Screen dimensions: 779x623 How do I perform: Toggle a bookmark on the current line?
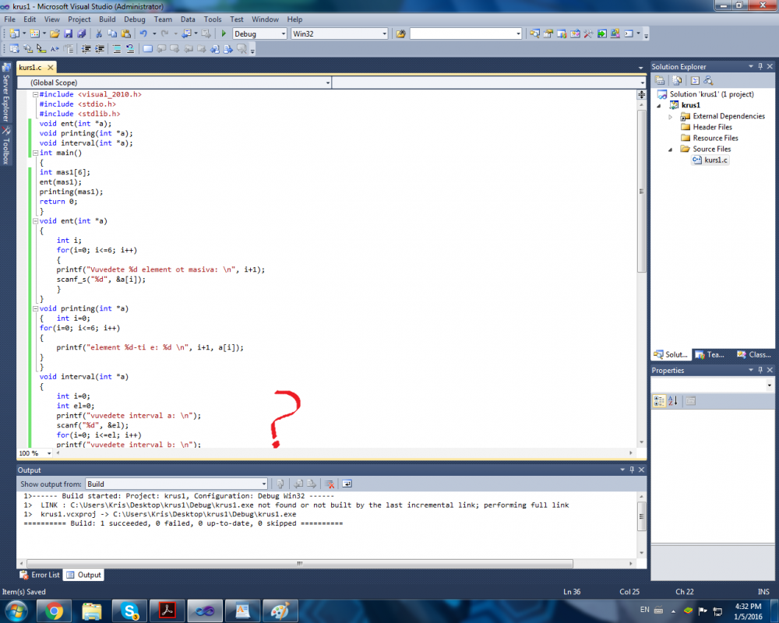click(x=148, y=49)
